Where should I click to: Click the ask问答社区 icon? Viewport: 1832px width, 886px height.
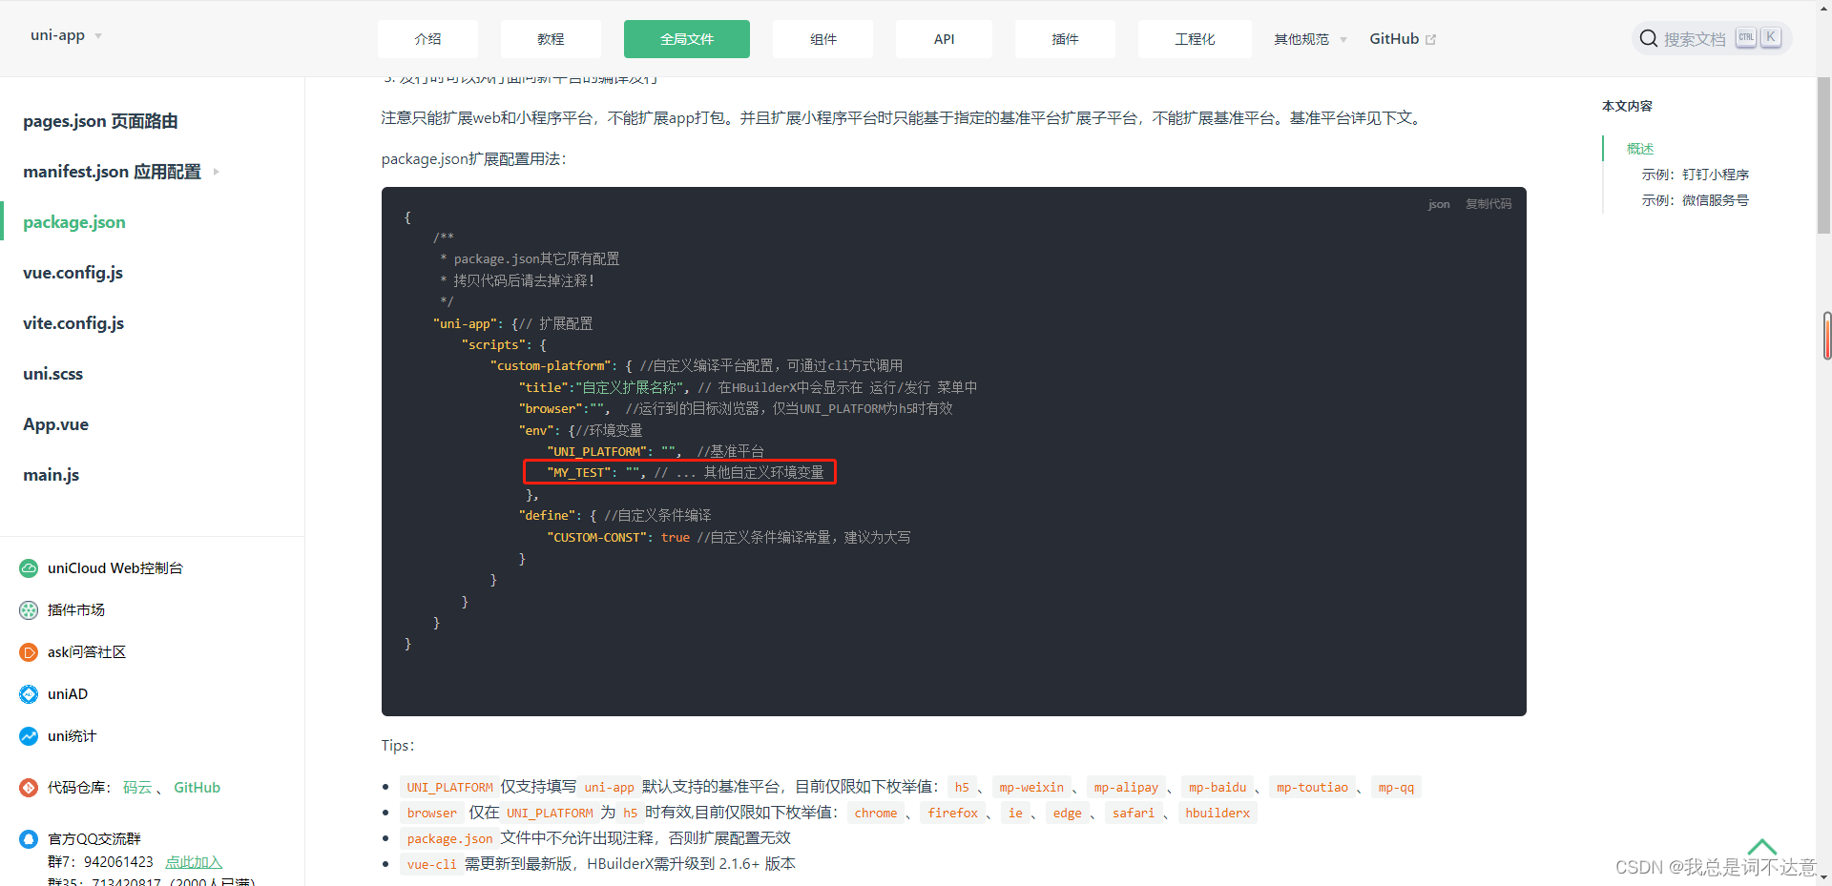click(29, 652)
